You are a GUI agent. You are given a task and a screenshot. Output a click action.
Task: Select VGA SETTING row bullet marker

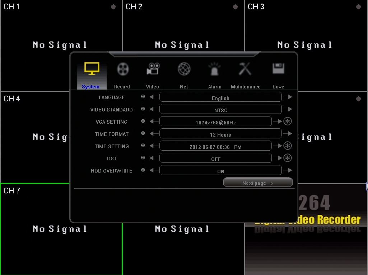tap(143, 121)
